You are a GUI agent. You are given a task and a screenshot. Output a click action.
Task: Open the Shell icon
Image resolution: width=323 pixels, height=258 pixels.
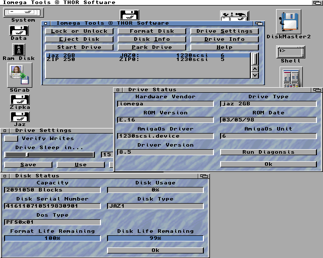[291, 52]
